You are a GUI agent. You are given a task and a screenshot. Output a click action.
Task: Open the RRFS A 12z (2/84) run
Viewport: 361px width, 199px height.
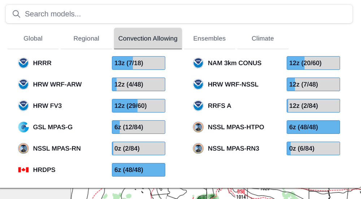pos(313,106)
